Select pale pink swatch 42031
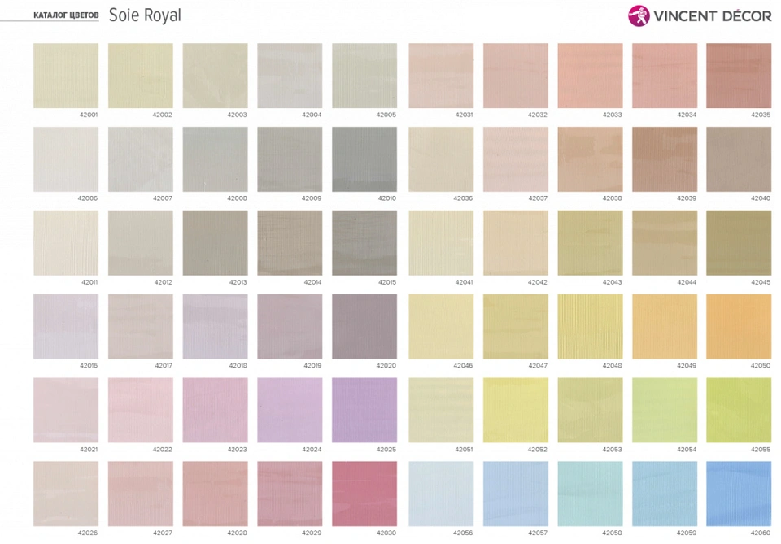Image resolution: width=781 pixels, height=544 pixels. click(441, 76)
